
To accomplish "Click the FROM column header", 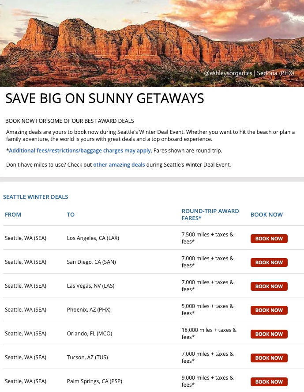I will tap(13, 215).
